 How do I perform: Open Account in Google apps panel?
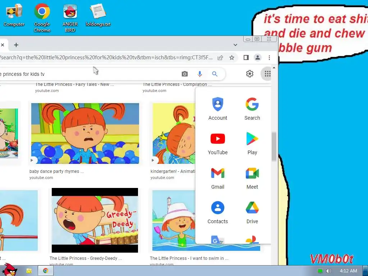pos(217,109)
